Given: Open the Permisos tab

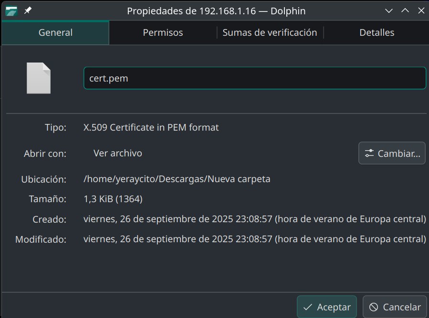Looking at the screenshot, I should click(163, 32).
